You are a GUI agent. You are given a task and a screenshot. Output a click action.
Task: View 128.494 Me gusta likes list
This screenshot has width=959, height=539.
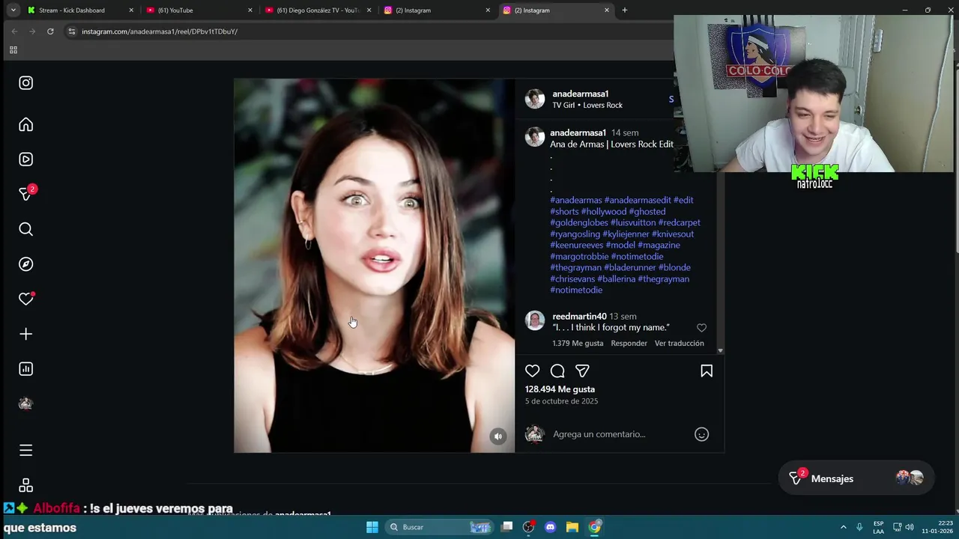[x=560, y=389]
